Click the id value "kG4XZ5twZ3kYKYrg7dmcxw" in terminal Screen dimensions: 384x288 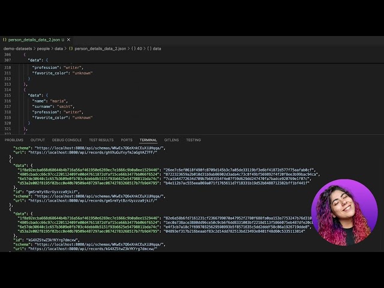(x=52, y=240)
